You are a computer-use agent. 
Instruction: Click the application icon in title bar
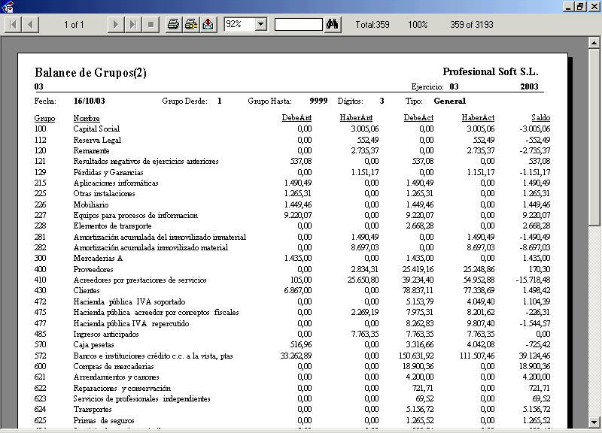[x=8, y=6]
